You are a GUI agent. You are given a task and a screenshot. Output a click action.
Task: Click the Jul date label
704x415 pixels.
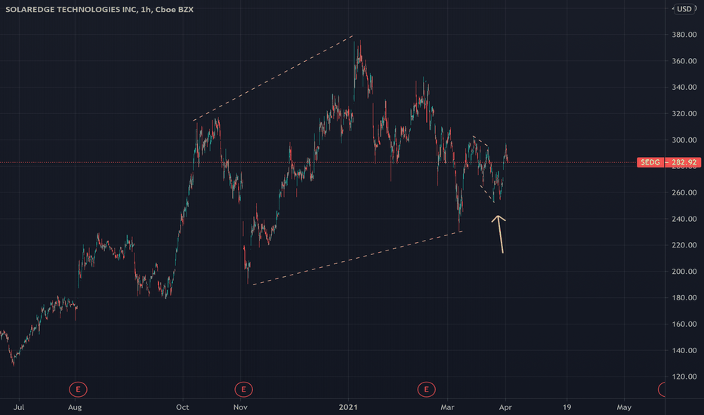tap(19, 407)
